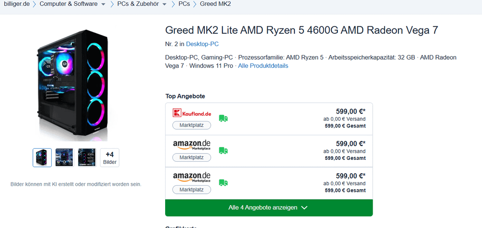Viewport: 482px width, 228px height.
Task: Select the first product thumbnail
Action: pyautogui.click(x=42, y=158)
